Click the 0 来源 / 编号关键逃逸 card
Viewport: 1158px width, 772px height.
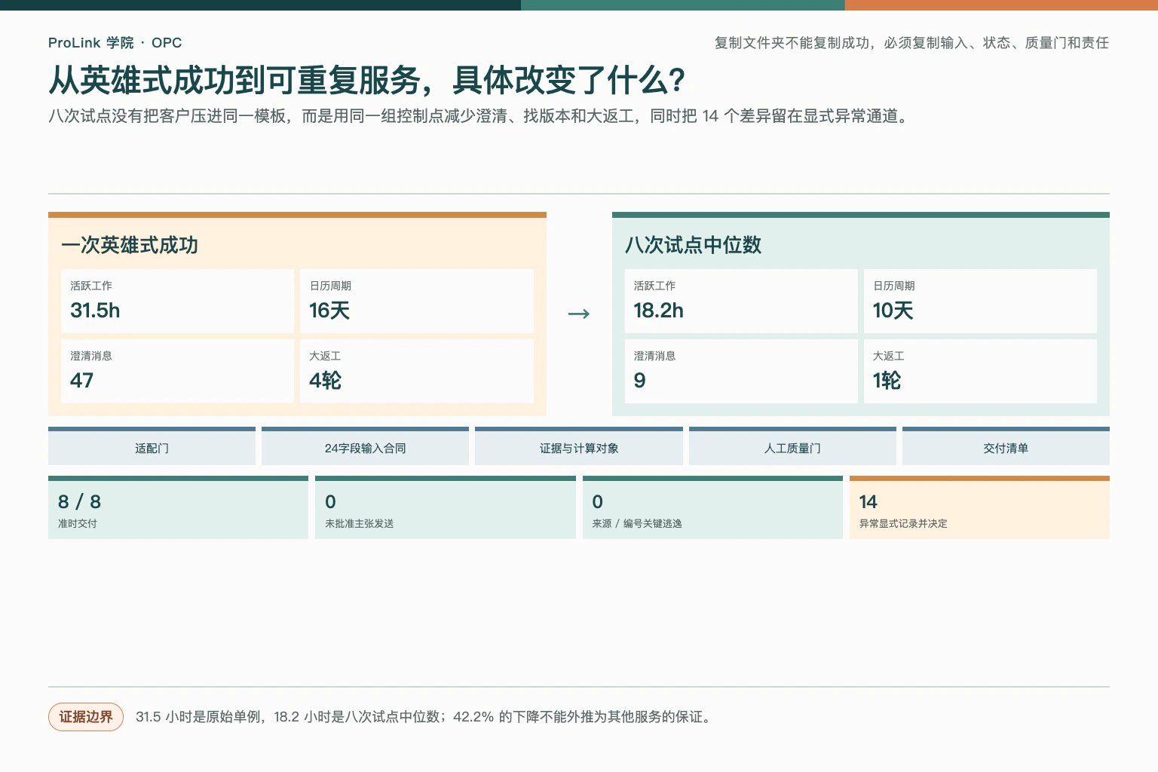712,507
